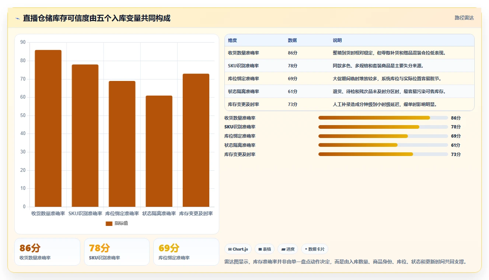Click description starting 人工补录造成分钟级
This screenshot has height=280, width=489.
[385, 104]
